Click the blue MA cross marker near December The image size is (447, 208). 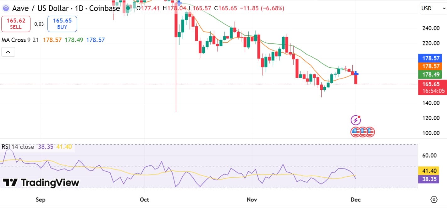coord(356,73)
